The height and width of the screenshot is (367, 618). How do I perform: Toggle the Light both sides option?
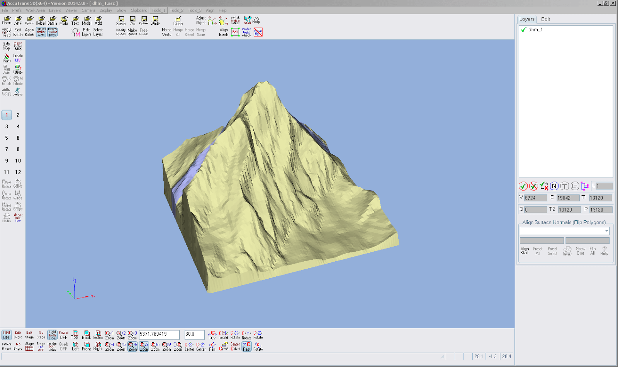[x=52, y=334]
